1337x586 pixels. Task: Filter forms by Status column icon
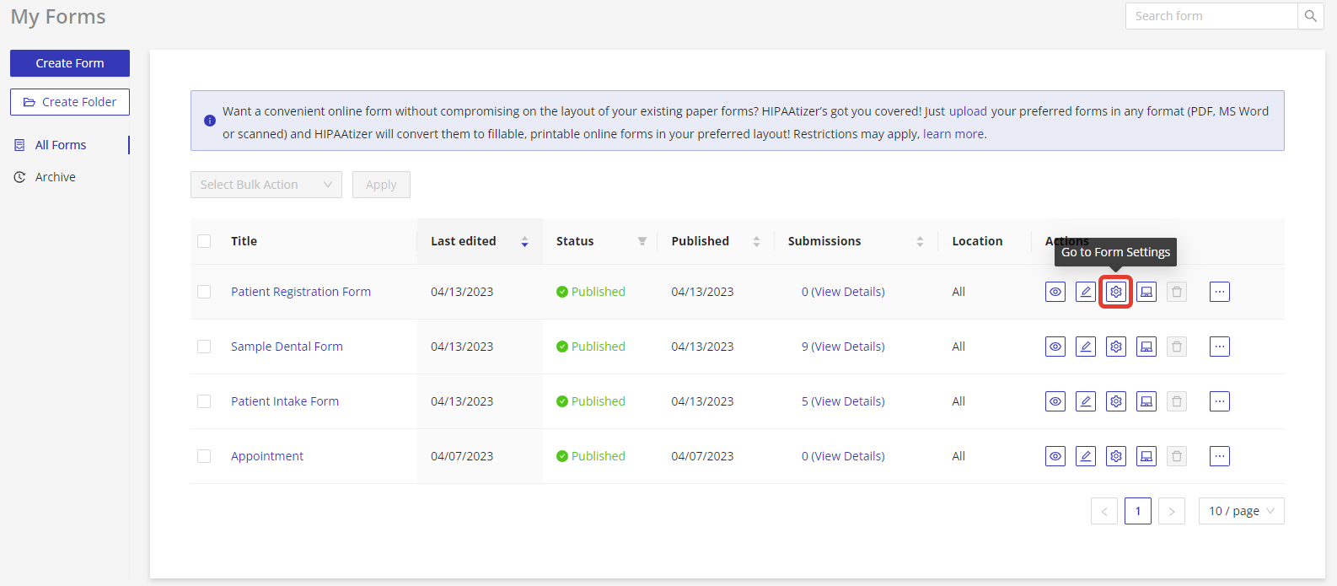coord(642,241)
